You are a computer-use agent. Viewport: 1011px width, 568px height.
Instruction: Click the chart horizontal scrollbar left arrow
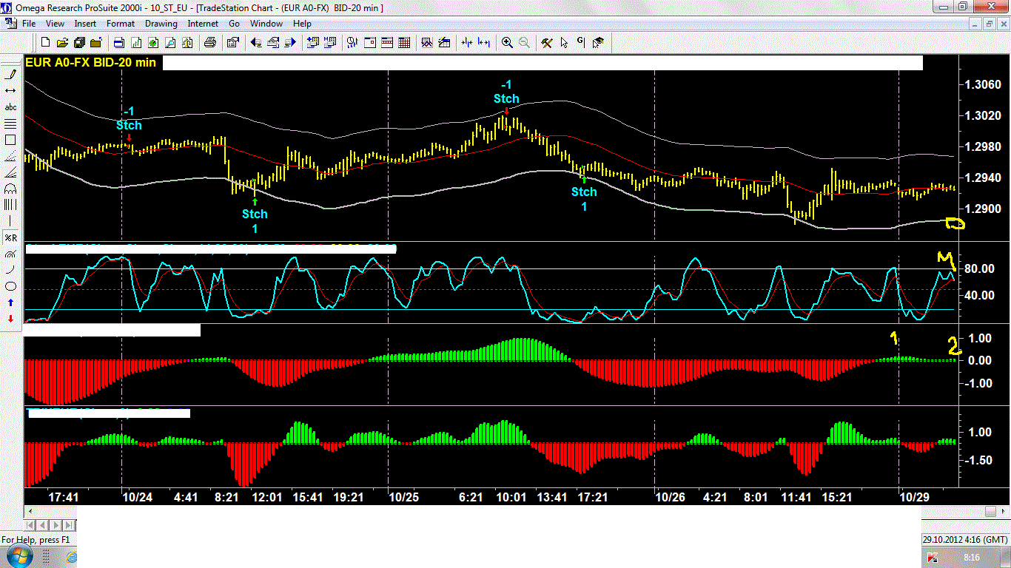coord(30,512)
